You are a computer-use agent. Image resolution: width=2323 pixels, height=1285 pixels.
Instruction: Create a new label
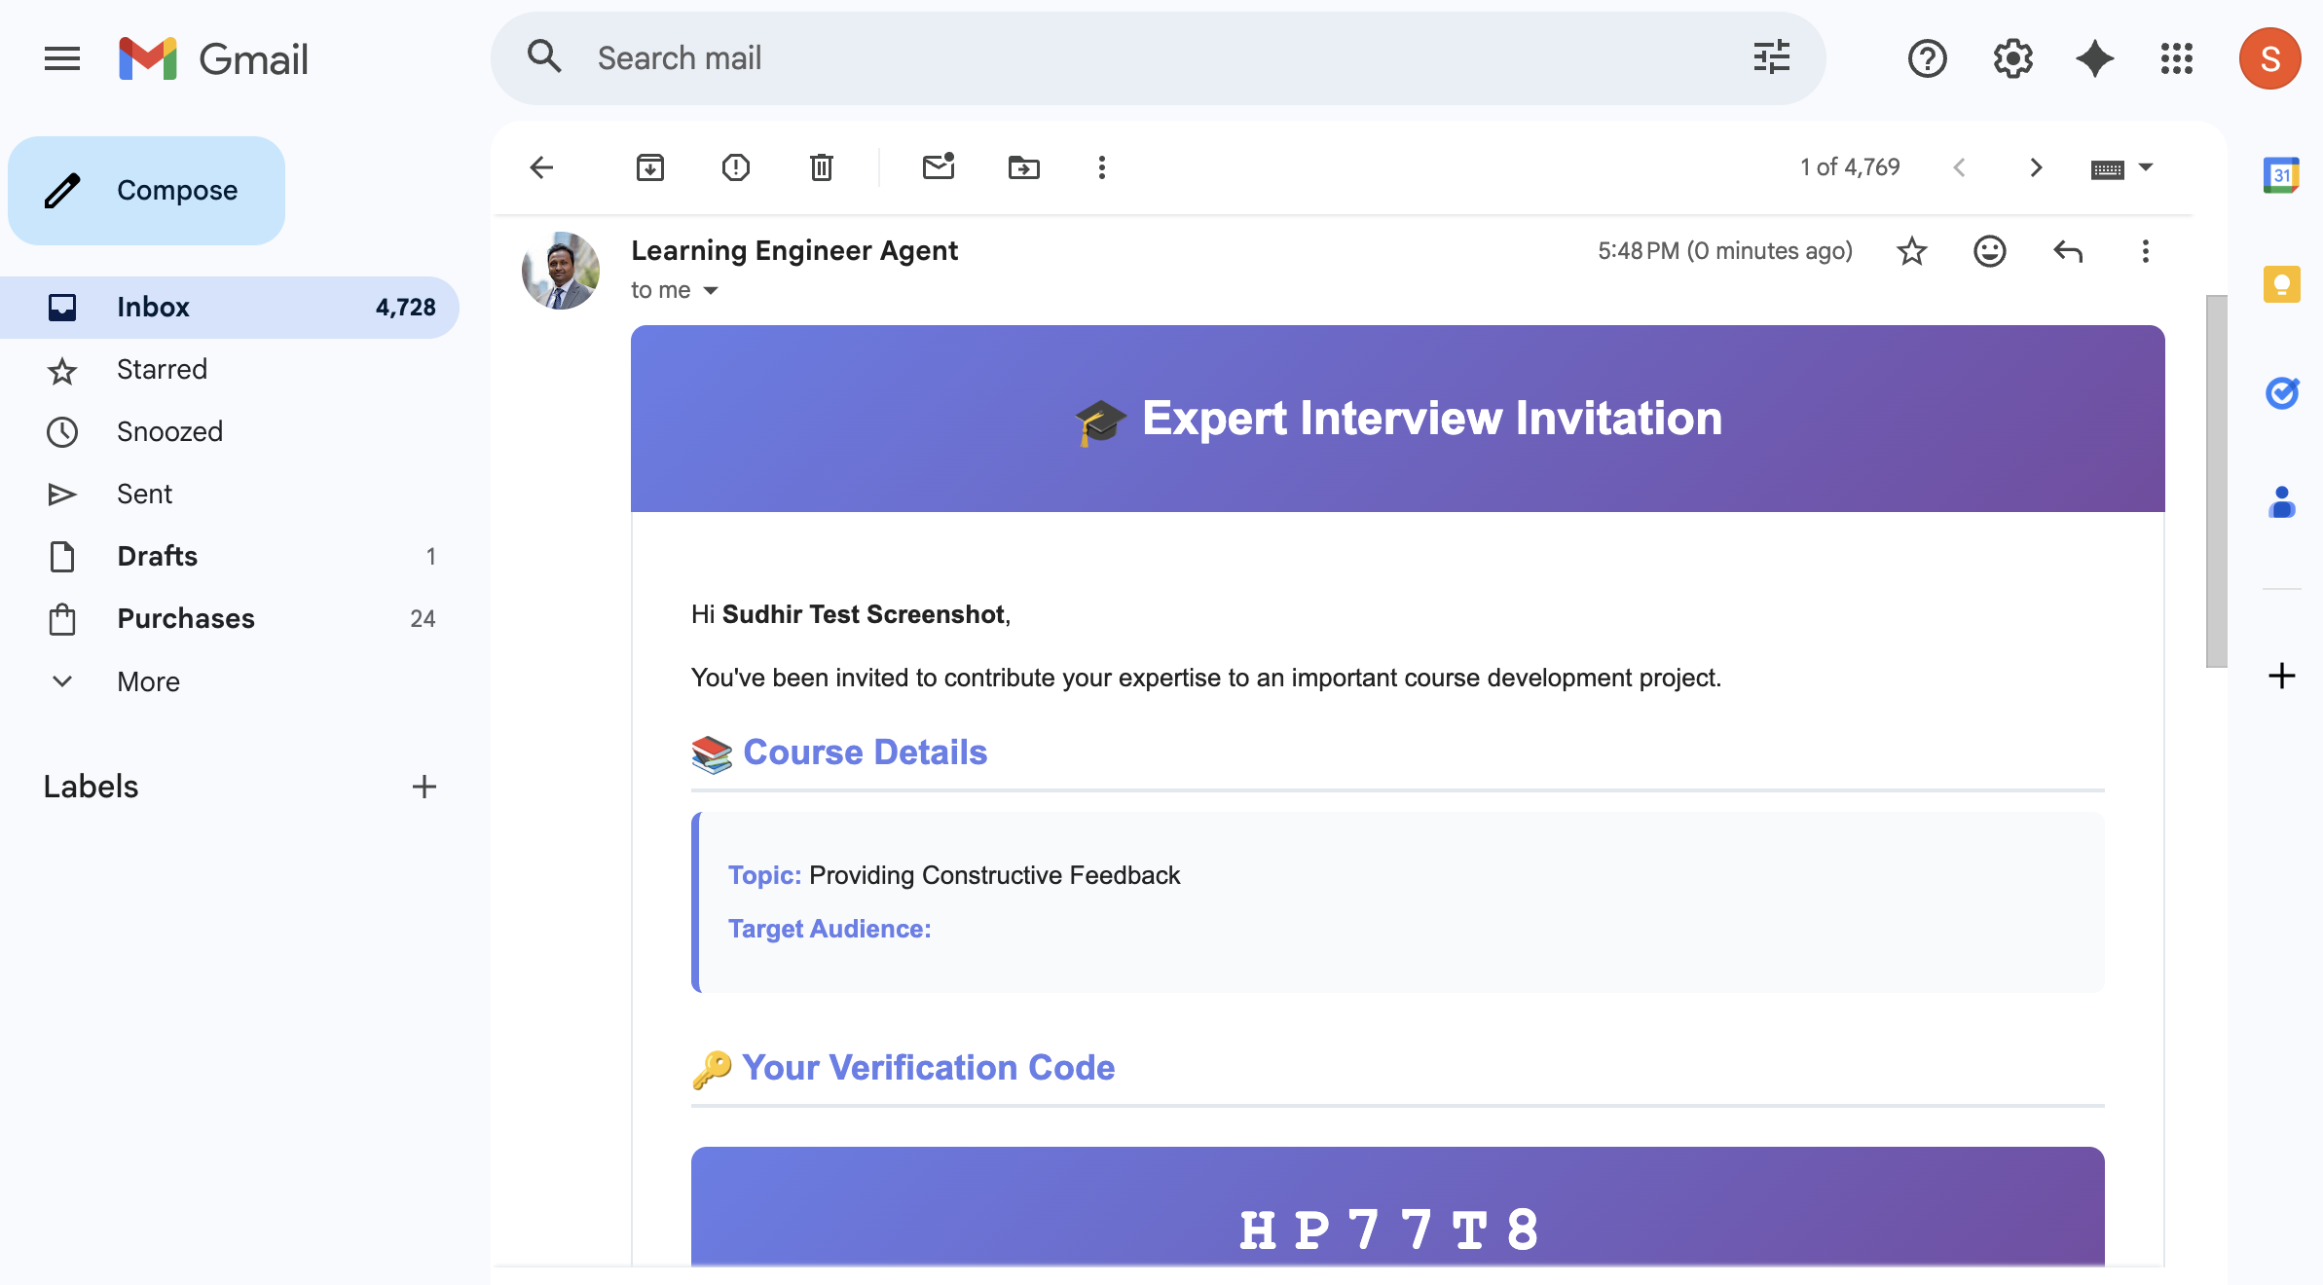coord(424,787)
